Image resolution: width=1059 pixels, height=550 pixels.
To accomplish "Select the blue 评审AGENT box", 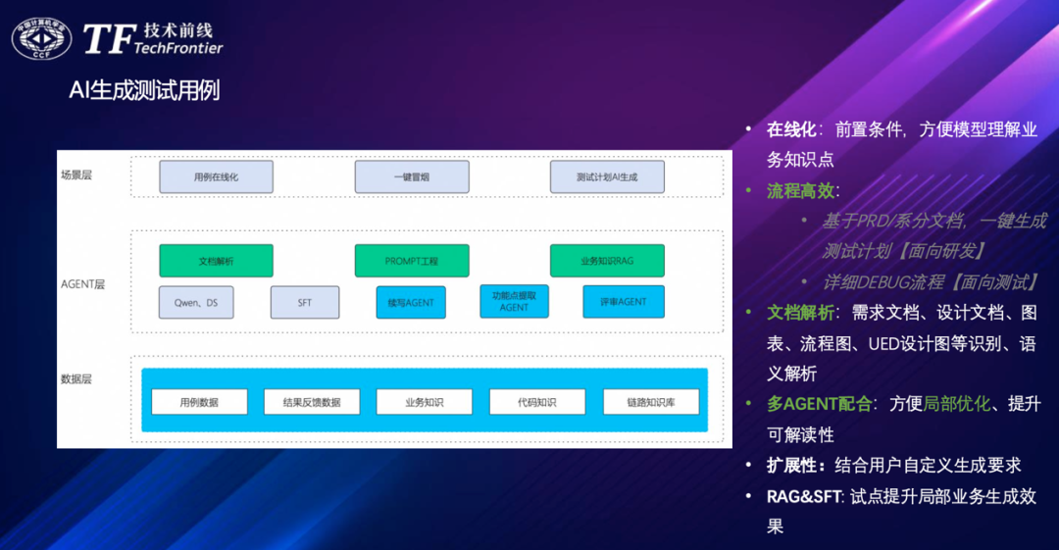I will coord(623,301).
